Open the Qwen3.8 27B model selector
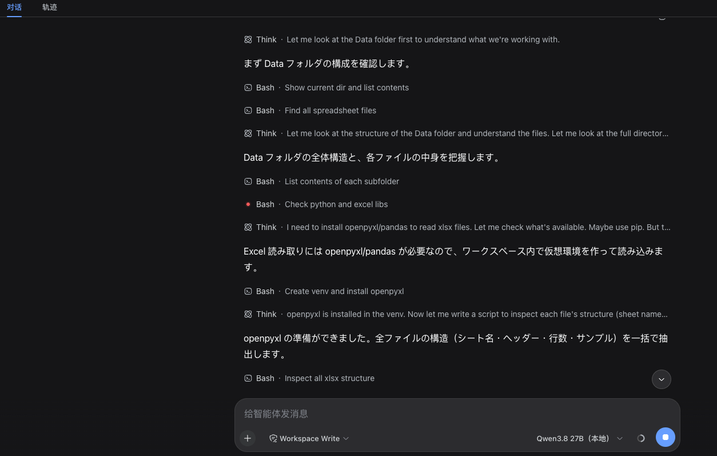The image size is (717, 456). tap(579, 438)
